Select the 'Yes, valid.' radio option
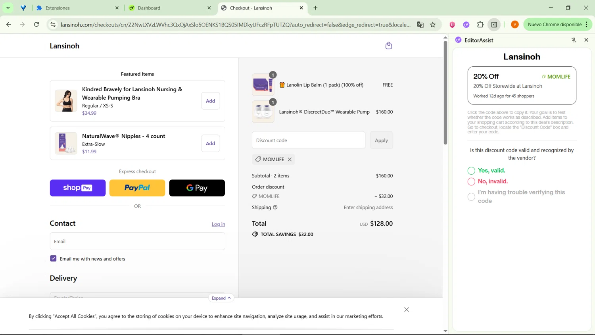595x335 pixels. (471, 171)
